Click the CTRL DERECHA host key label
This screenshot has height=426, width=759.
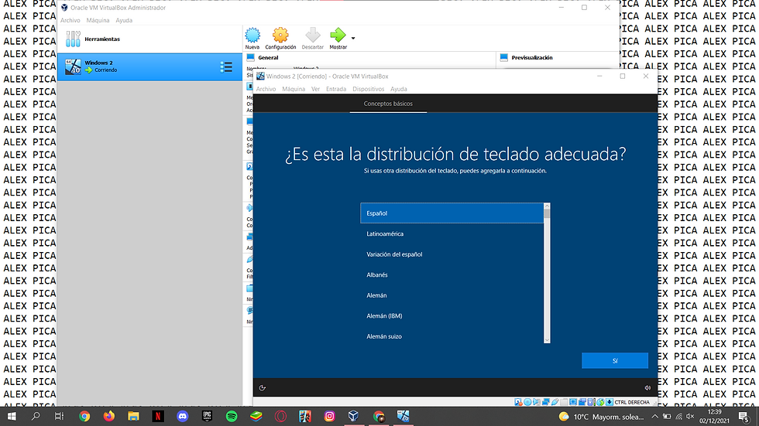[632, 402]
